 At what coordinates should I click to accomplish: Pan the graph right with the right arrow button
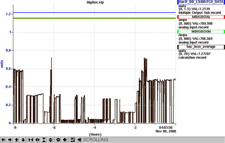point(10,140)
